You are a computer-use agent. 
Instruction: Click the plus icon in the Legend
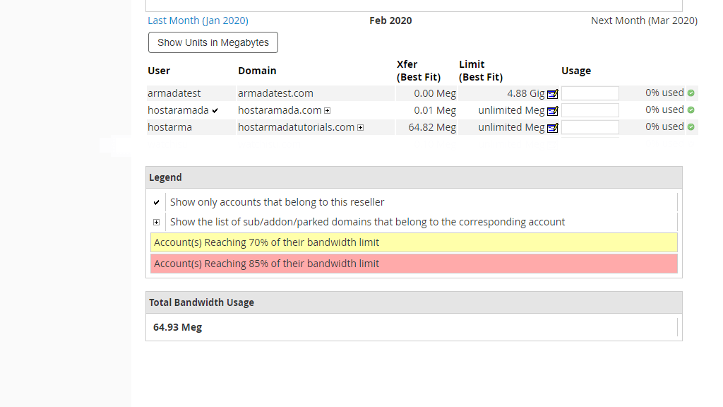coord(157,222)
